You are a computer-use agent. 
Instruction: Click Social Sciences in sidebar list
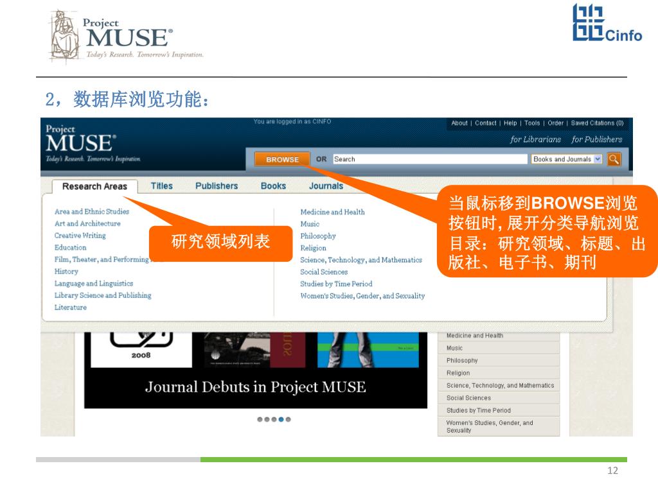(x=499, y=398)
